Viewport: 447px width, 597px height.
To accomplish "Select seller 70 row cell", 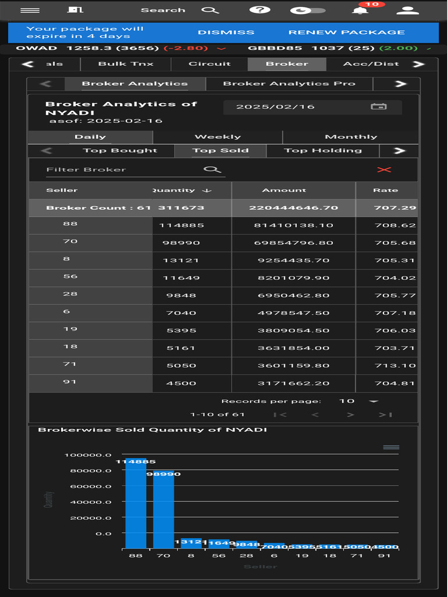I will [90, 243].
